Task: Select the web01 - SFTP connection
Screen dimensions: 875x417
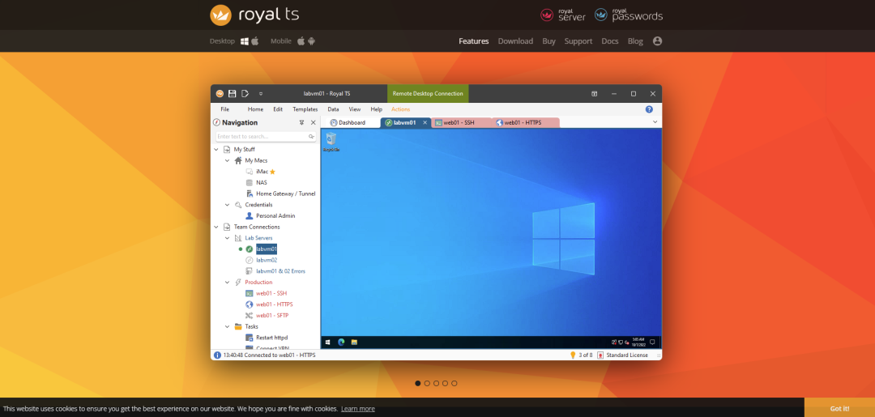Action: pos(271,316)
